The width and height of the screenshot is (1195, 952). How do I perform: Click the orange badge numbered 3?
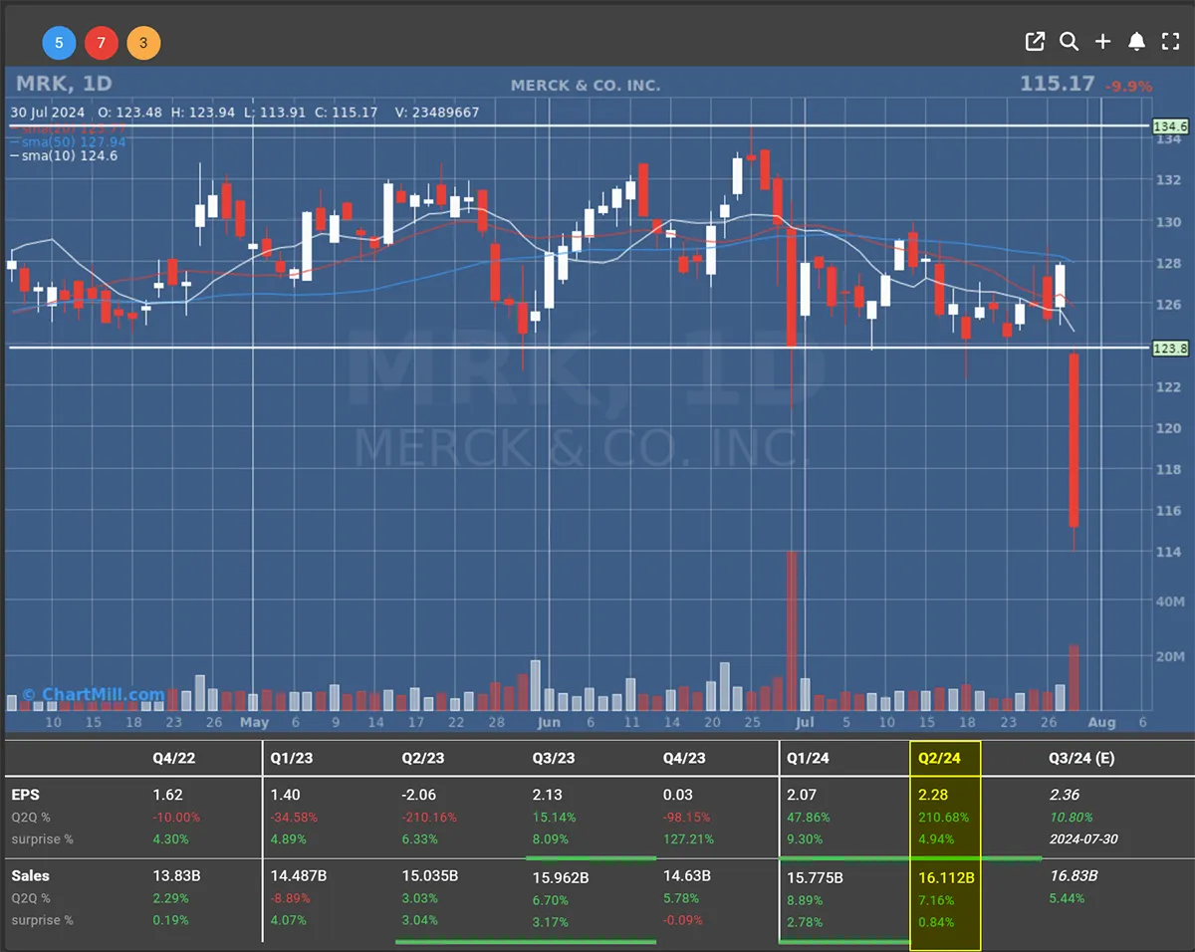click(x=143, y=43)
